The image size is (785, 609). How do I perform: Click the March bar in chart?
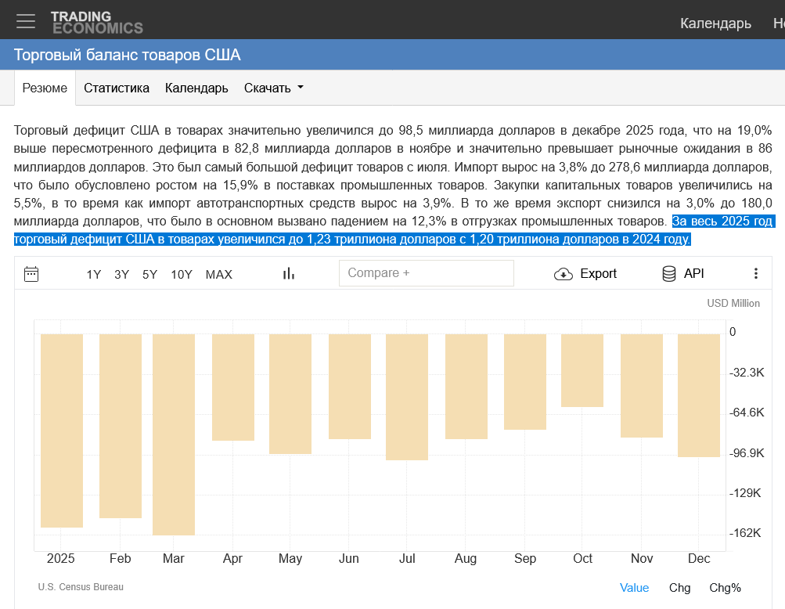coord(174,434)
